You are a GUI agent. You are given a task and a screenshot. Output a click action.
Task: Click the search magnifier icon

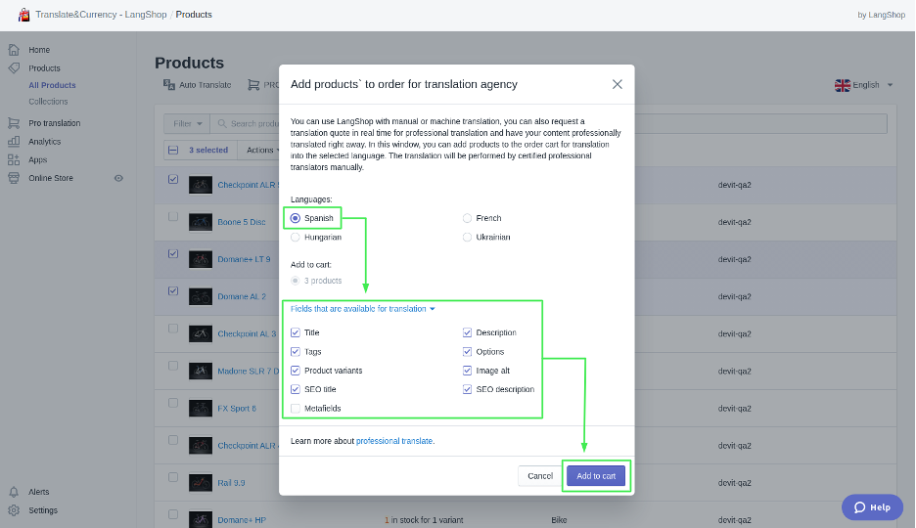click(222, 123)
